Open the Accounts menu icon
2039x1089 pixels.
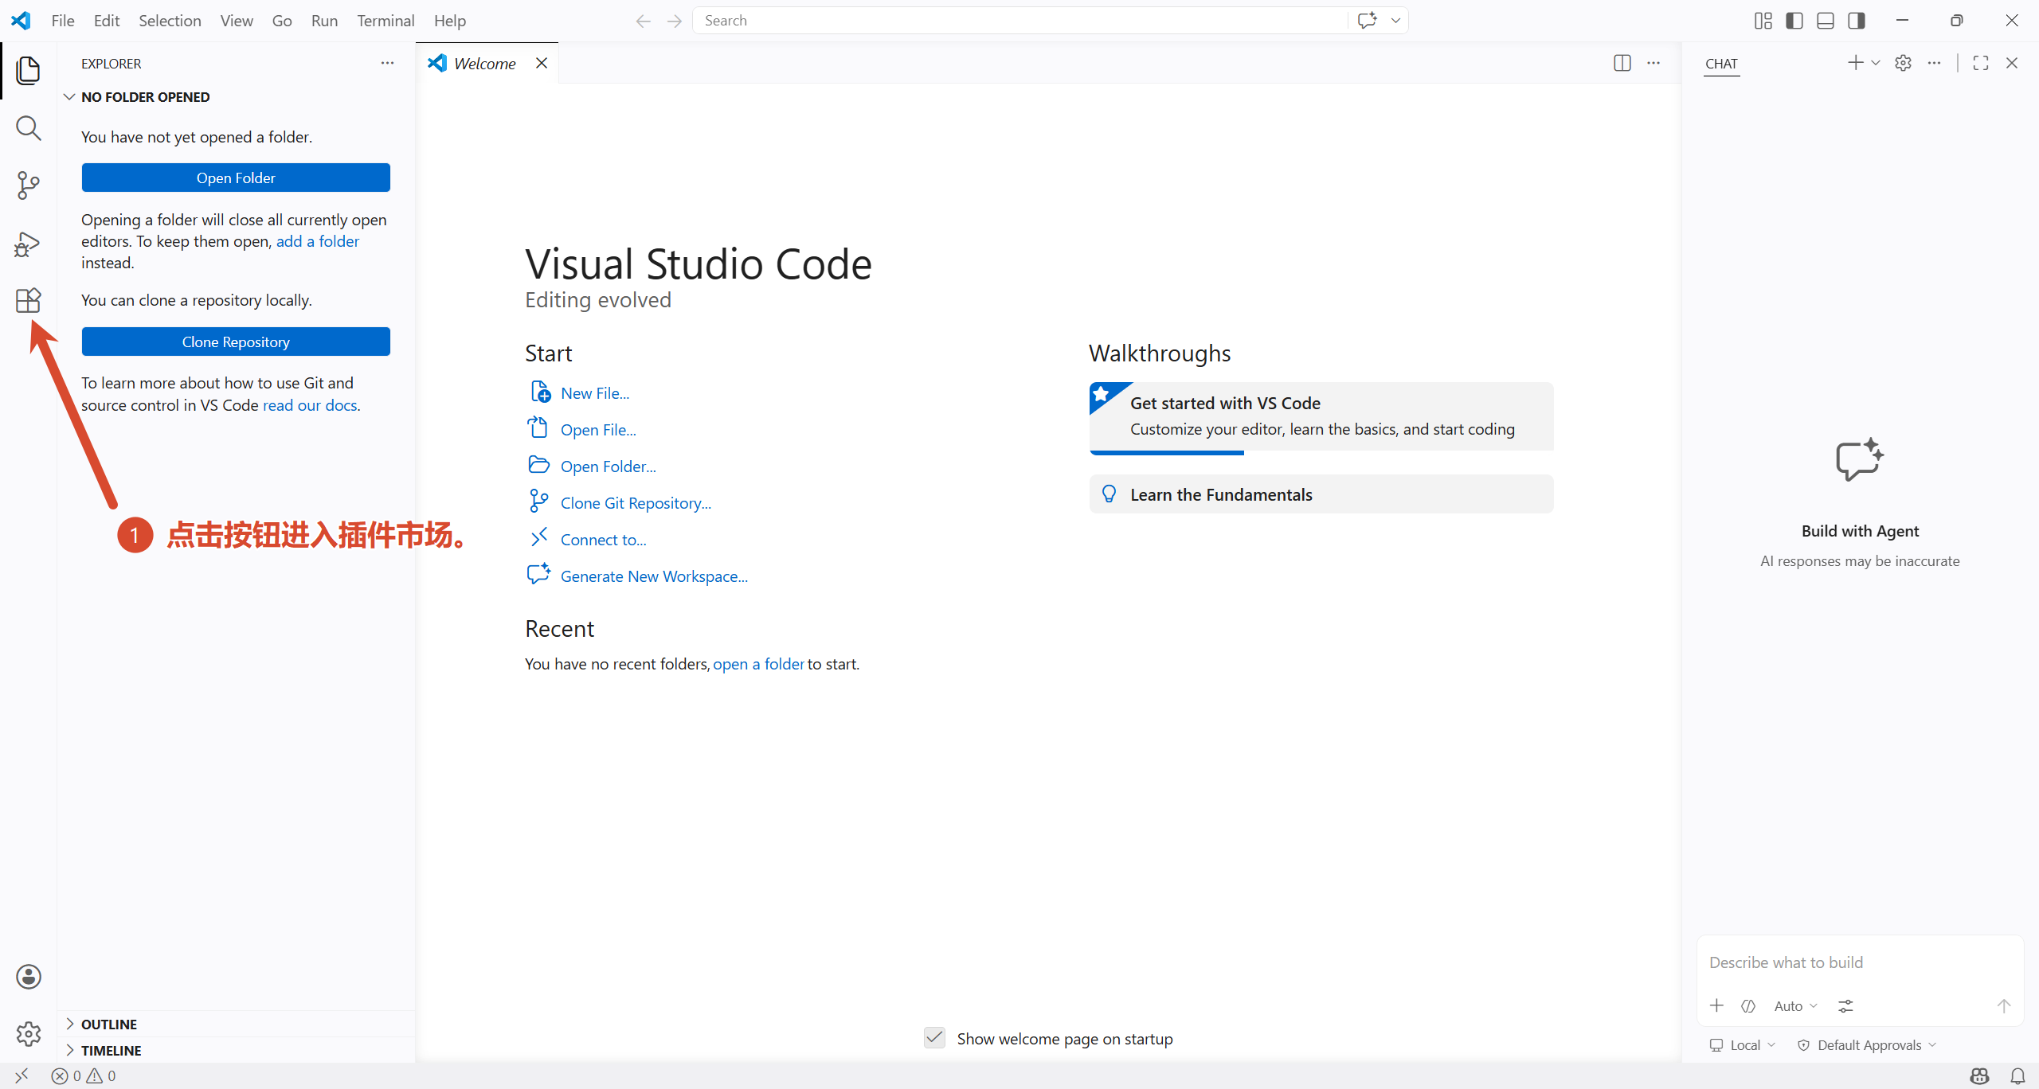[28, 977]
